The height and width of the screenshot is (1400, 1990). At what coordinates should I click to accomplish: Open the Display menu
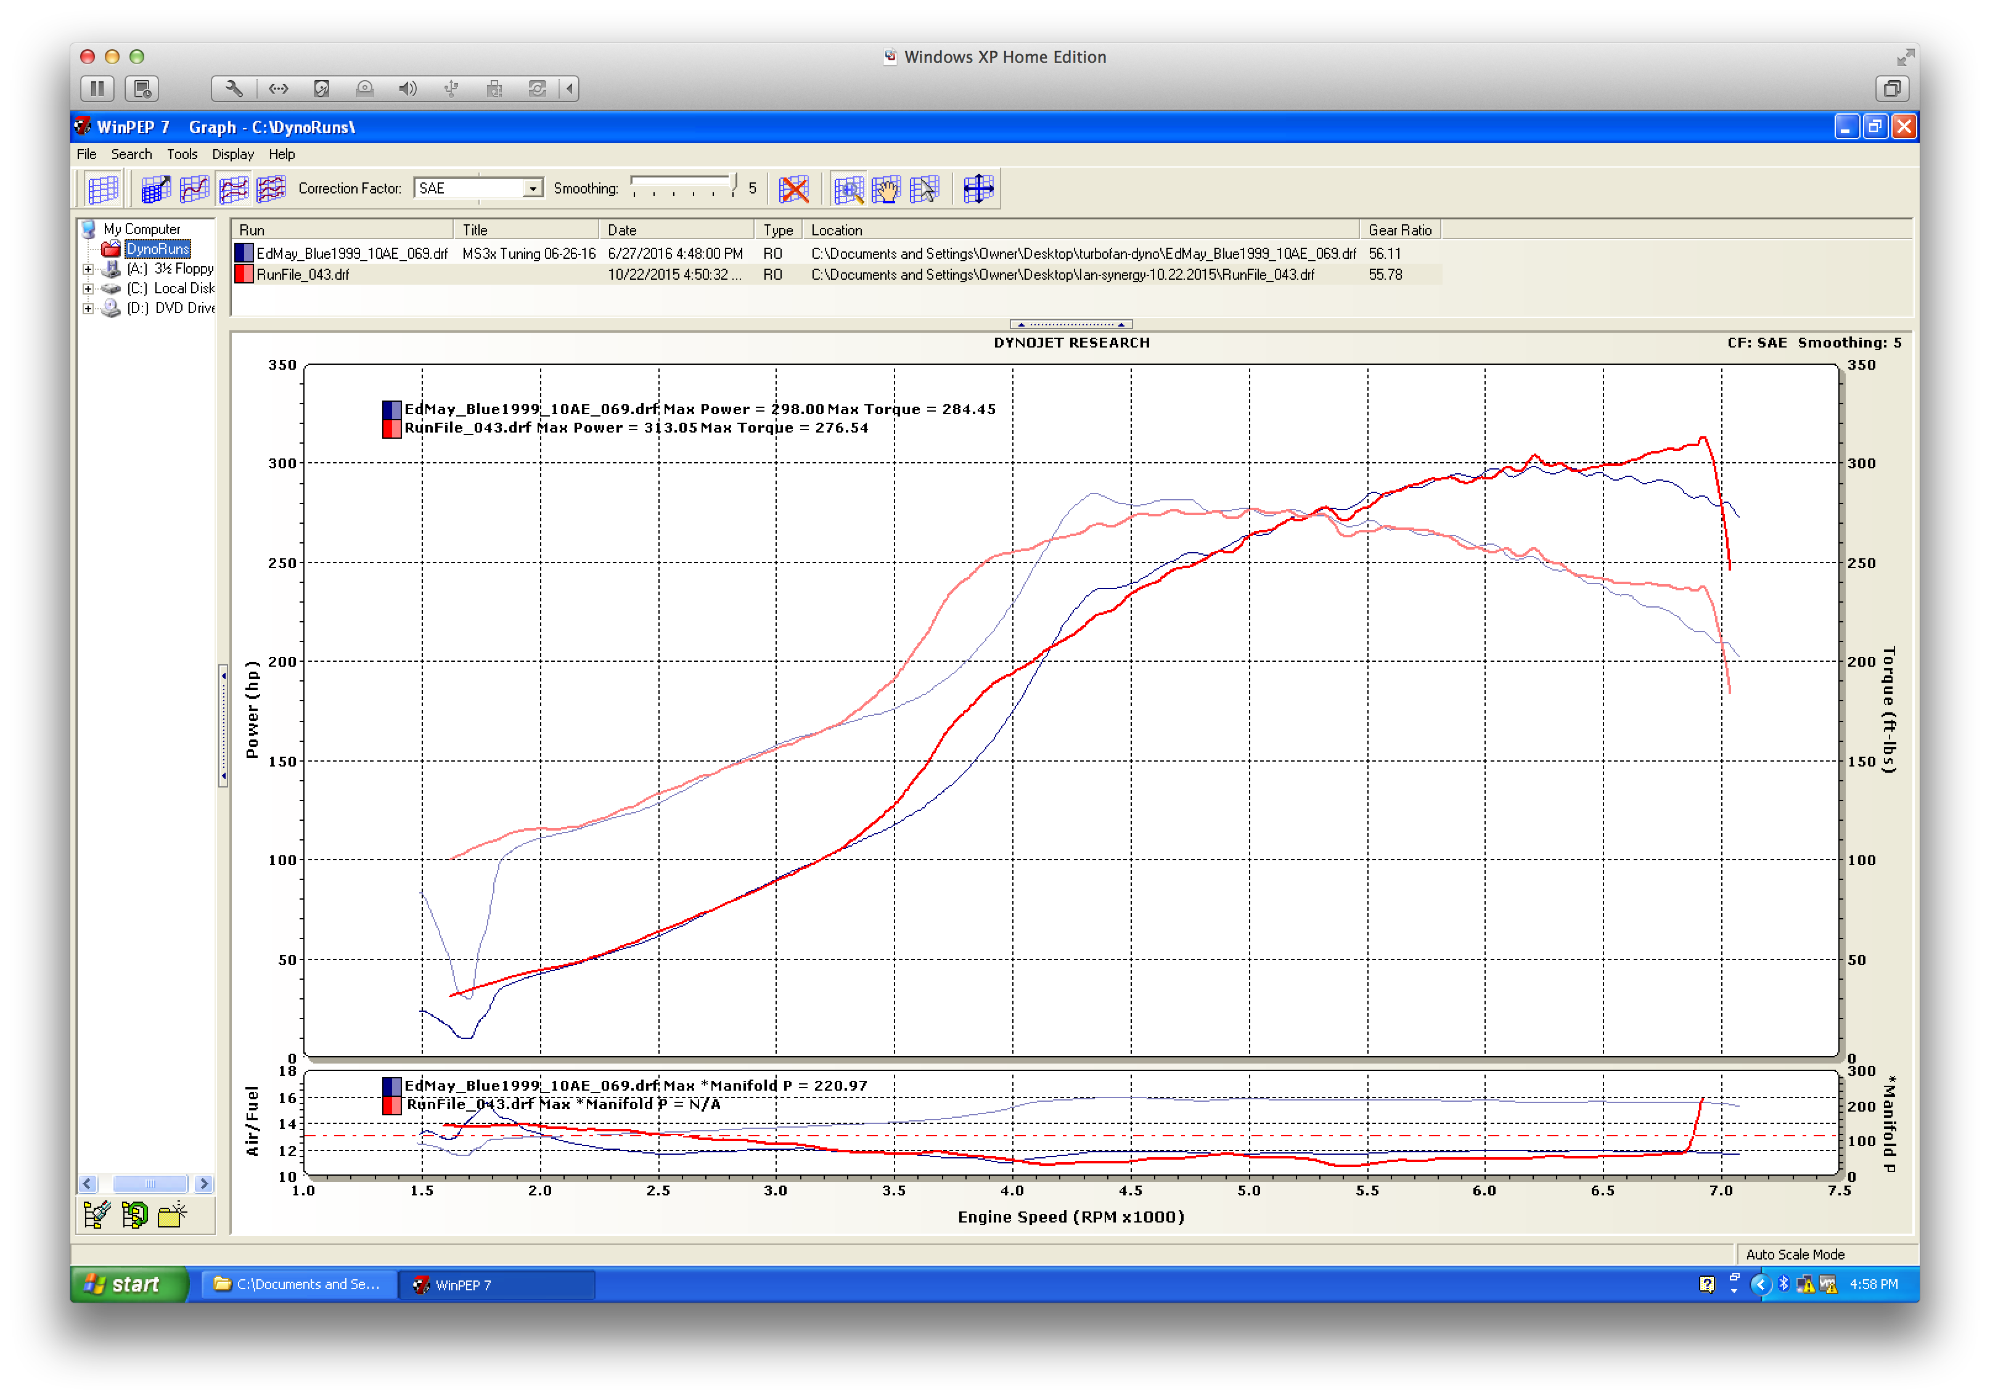tap(232, 154)
